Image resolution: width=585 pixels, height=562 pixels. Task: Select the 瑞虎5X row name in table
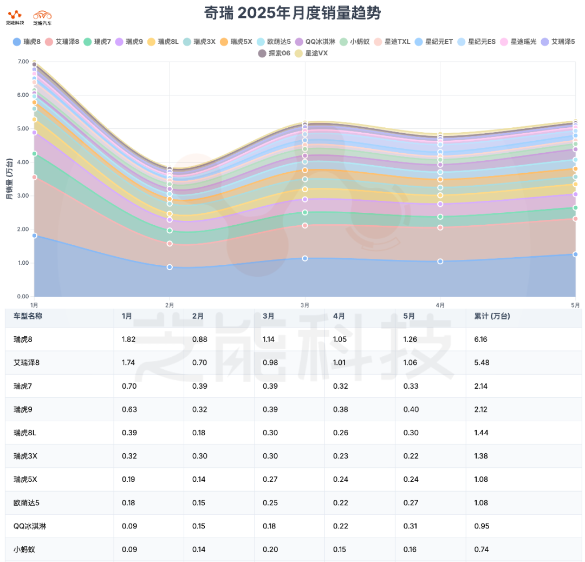tap(25, 479)
